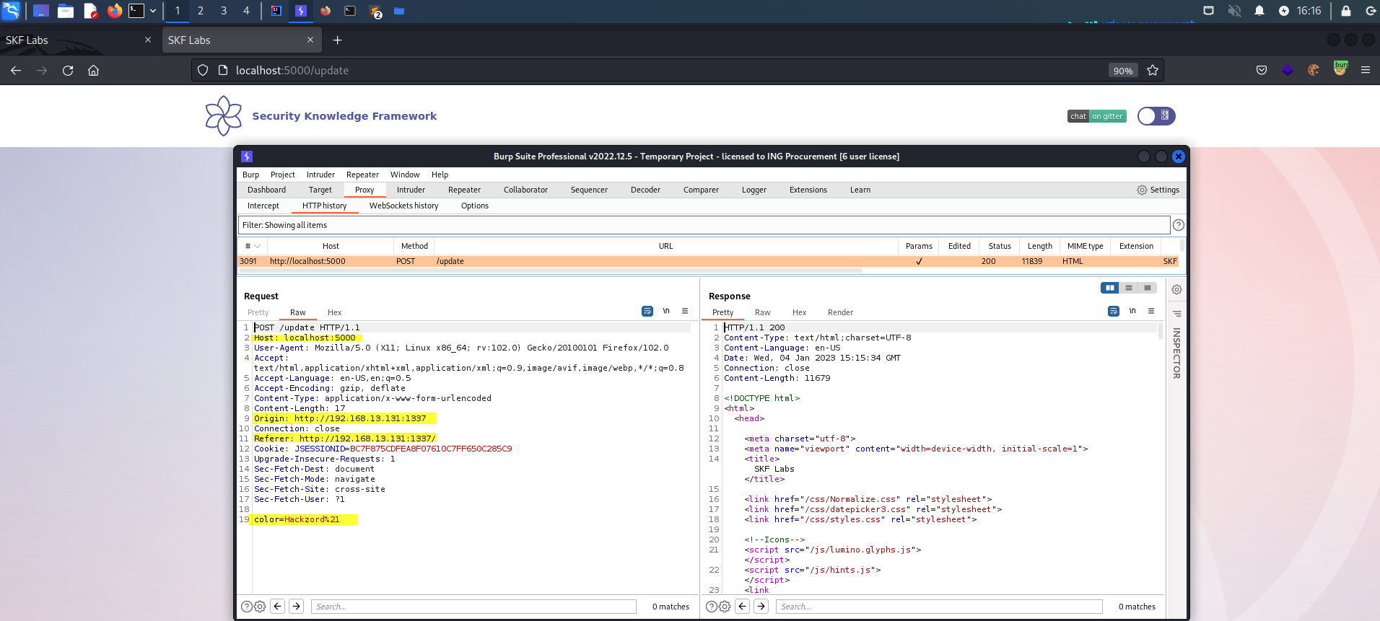Open Response pane hamburger options menu

[1151, 311]
